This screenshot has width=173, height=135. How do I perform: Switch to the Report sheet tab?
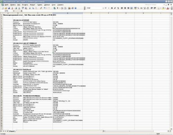pos(12,131)
